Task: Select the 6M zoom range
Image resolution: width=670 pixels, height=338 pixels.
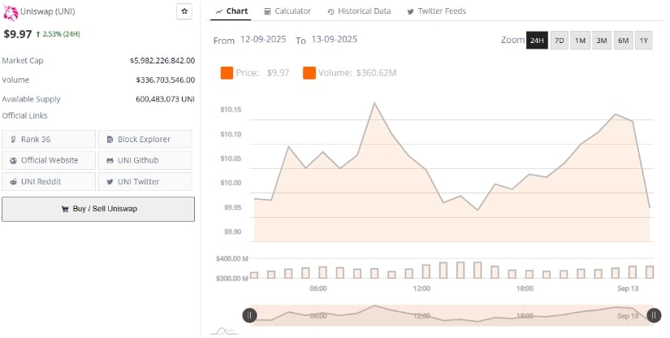Action: tap(624, 41)
